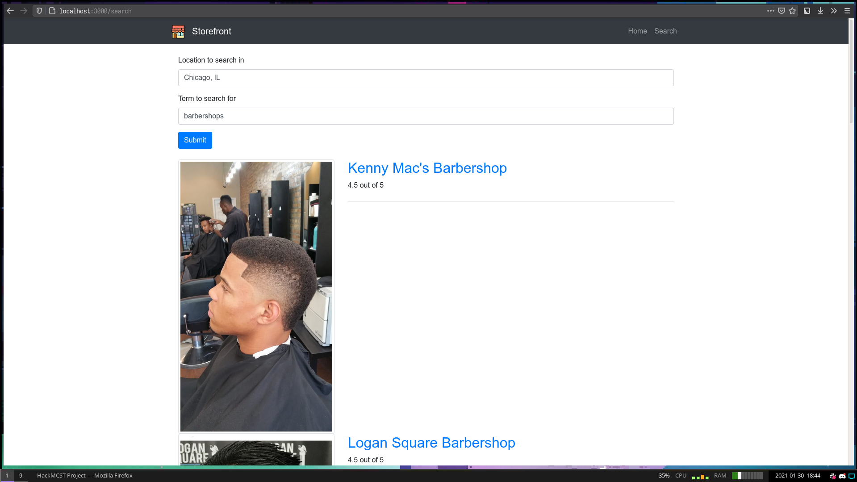Open Kenny Mac's Barbershop link
Image resolution: width=857 pixels, height=482 pixels.
point(427,168)
